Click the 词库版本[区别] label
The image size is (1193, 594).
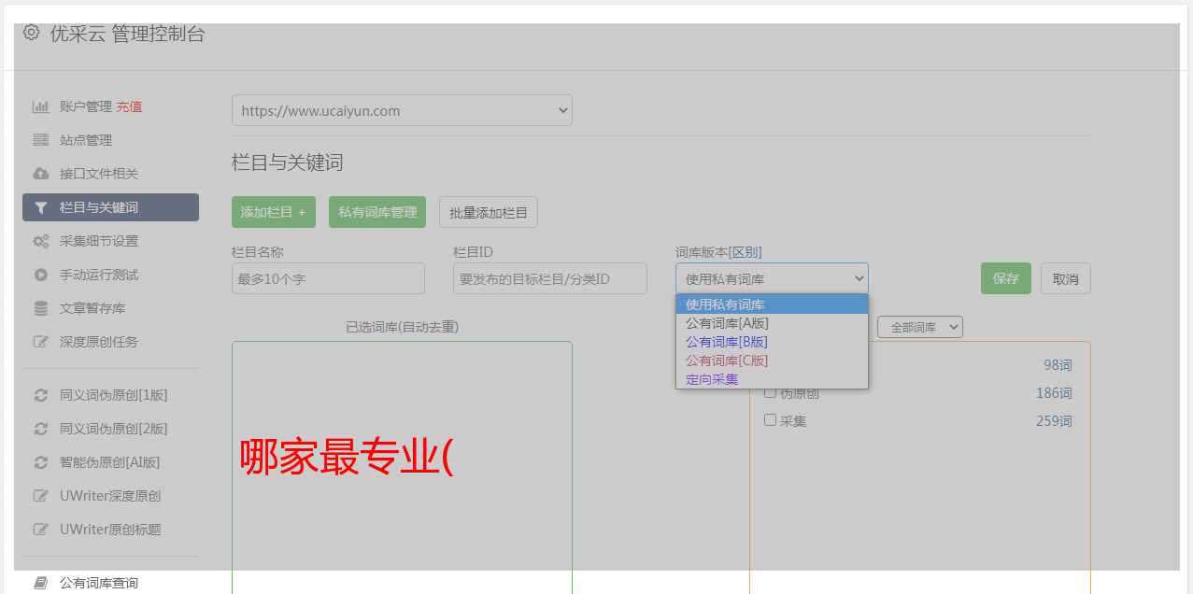click(718, 252)
